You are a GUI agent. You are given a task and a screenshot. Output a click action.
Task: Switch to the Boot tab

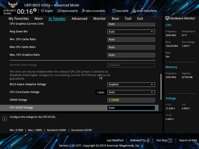pos(115,19)
